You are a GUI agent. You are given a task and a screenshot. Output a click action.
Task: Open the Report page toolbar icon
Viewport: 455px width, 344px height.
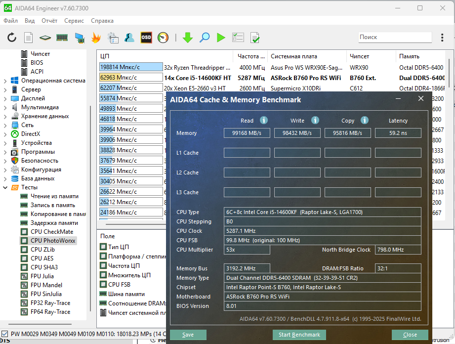point(28,38)
